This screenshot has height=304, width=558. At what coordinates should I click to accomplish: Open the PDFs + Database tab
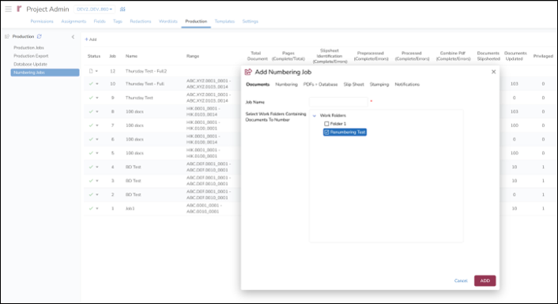coord(320,84)
